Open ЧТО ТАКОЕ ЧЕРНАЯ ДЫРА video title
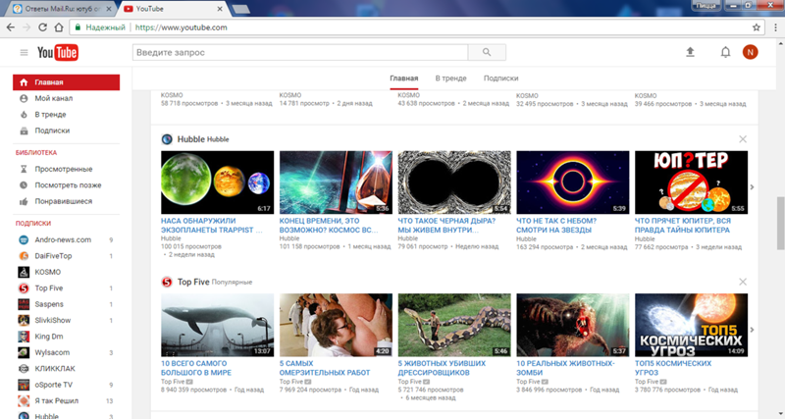 446,226
